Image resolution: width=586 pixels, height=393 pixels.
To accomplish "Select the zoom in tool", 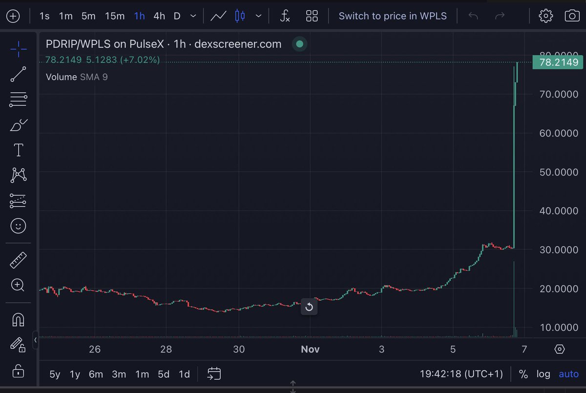I will [18, 286].
